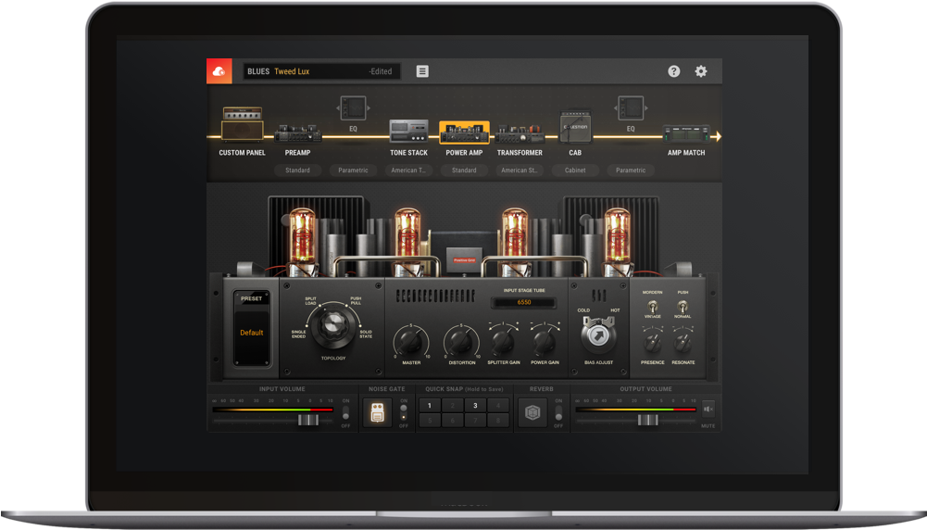Click the Resonate knob
This screenshot has height=530, width=927.
[683, 342]
